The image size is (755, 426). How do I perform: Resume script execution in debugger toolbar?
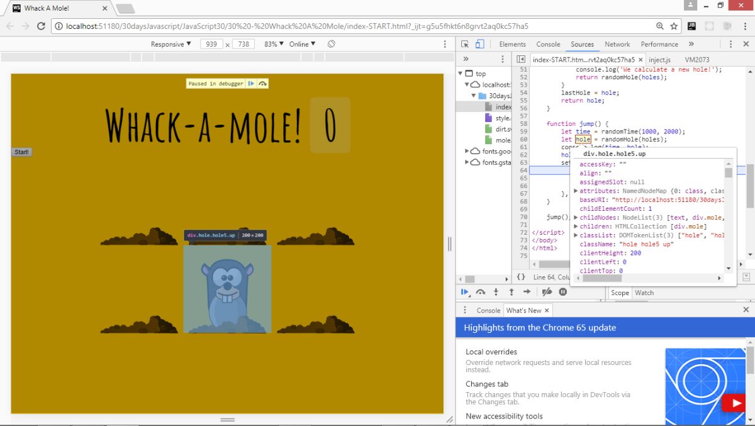click(x=464, y=292)
